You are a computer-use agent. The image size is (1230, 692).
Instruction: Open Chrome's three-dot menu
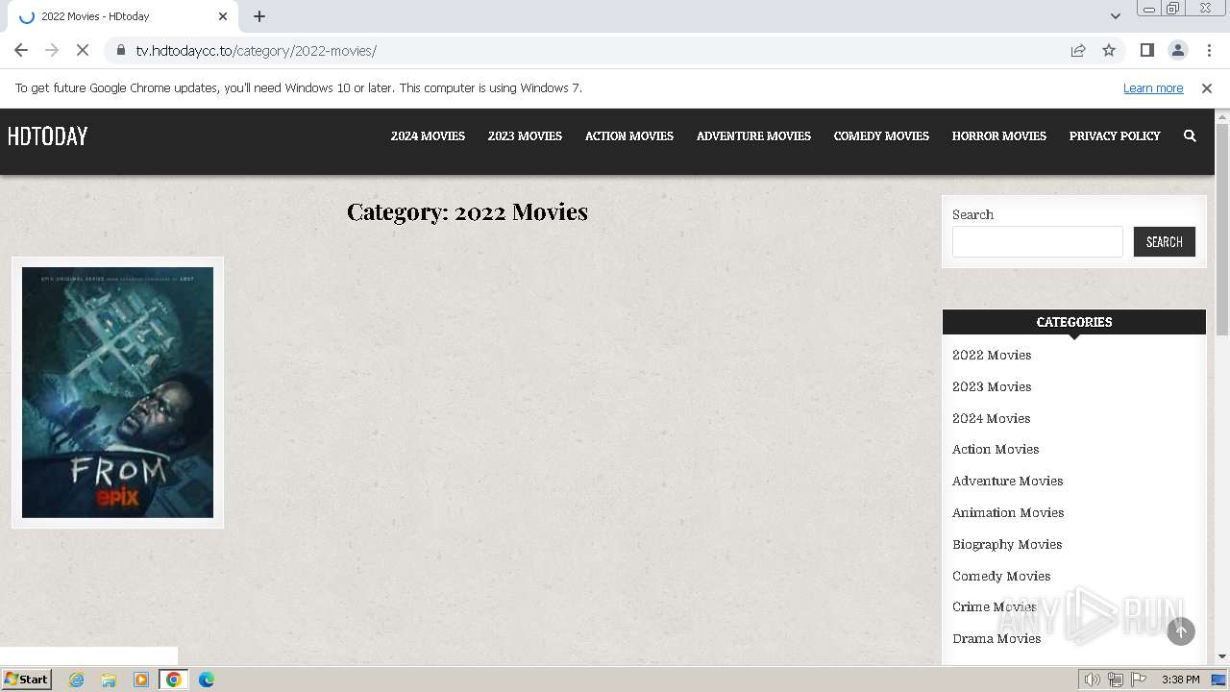(x=1209, y=50)
